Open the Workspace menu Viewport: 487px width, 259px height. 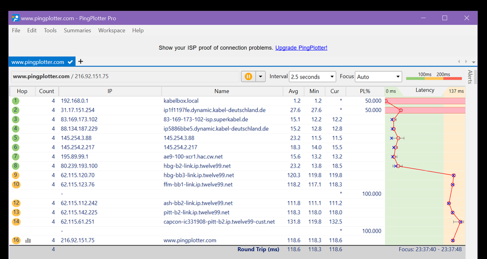click(111, 30)
